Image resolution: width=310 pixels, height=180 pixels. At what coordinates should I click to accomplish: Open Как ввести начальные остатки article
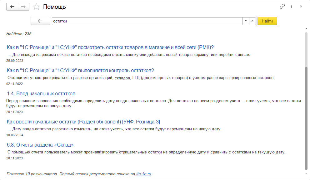[x=83, y=122]
